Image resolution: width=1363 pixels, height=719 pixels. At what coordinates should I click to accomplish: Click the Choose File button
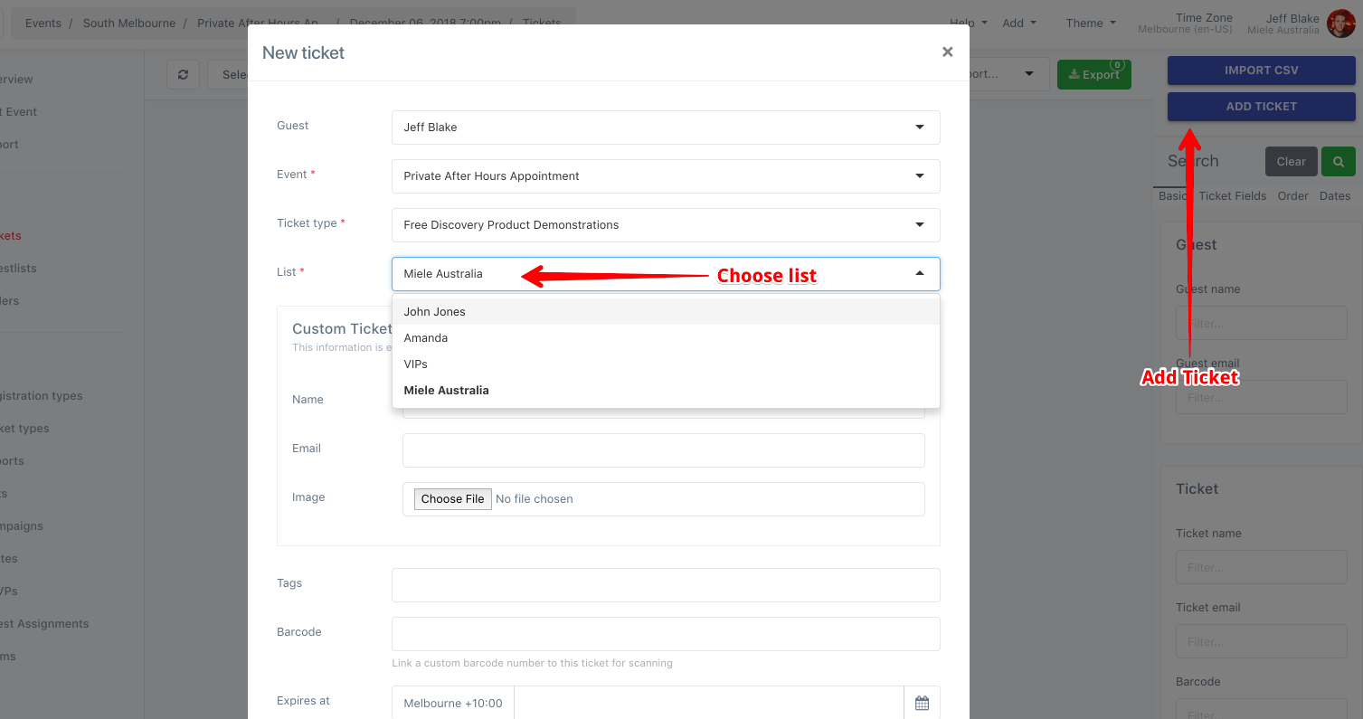(x=452, y=498)
